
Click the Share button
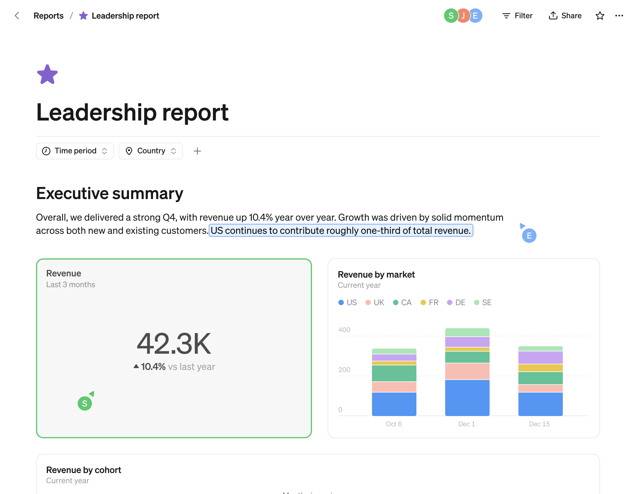pos(565,16)
